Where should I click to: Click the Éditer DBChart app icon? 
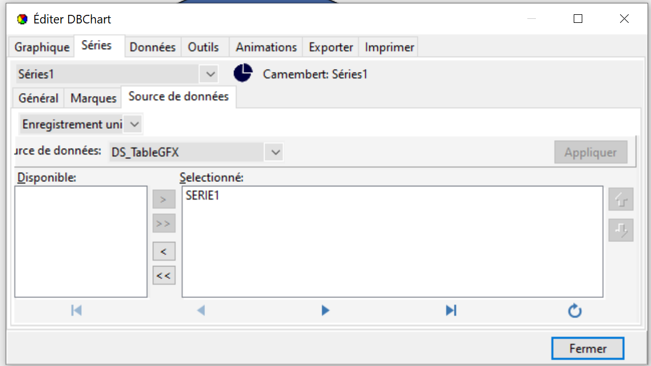22,19
